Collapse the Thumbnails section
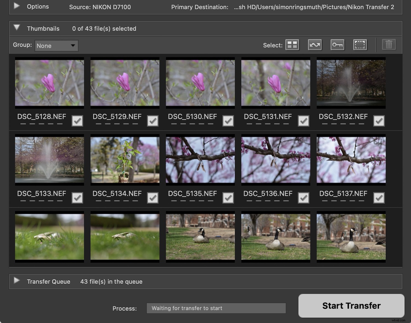 pyautogui.click(x=17, y=27)
